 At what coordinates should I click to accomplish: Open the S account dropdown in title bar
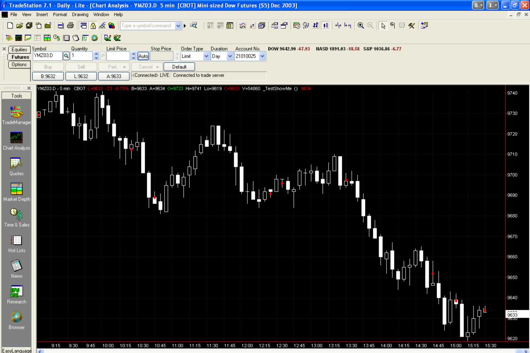click(x=478, y=5)
